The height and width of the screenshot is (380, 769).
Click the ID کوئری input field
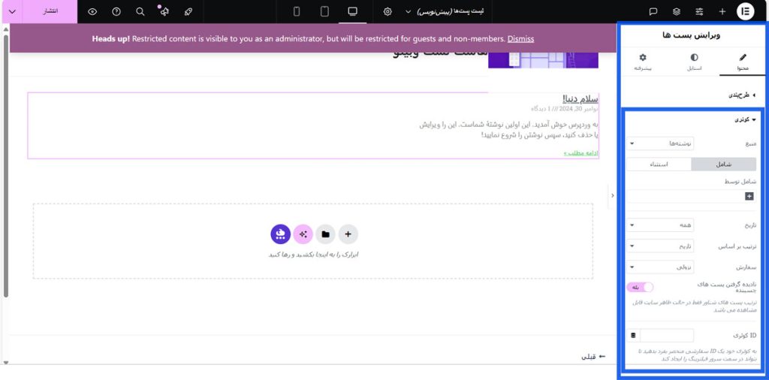[x=667, y=336]
